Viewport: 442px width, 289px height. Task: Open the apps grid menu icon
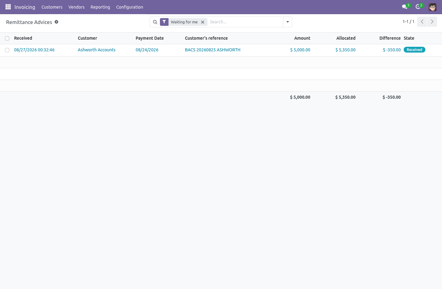pos(8,7)
